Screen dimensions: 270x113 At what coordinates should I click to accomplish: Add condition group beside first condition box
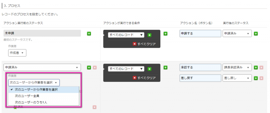coord(166,34)
